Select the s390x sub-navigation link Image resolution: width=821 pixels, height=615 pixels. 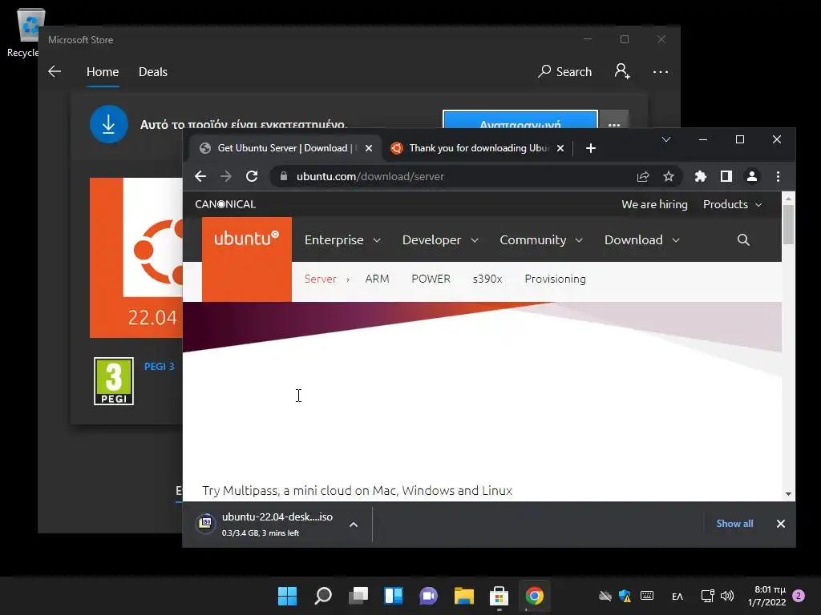pos(487,279)
